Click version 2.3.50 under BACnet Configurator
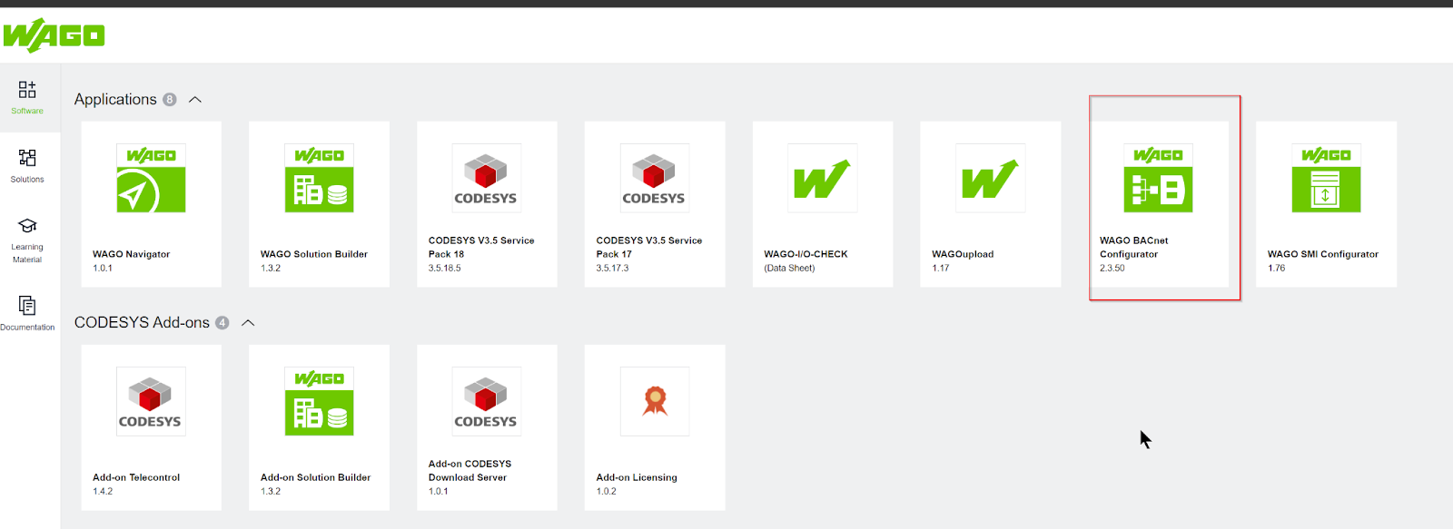1453x529 pixels. click(1112, 269)
